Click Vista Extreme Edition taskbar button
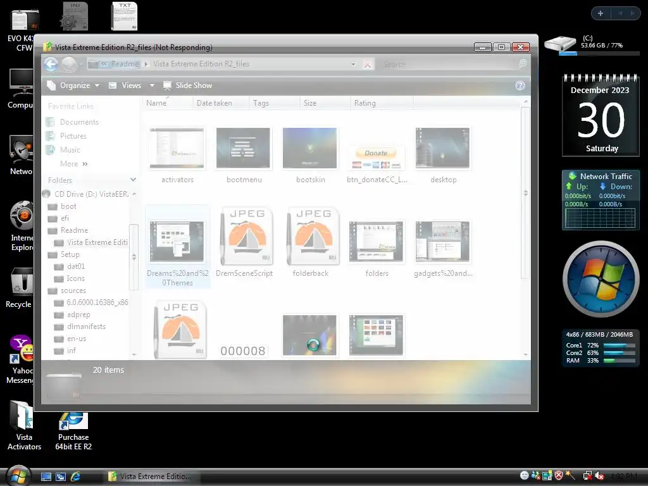Screen dimensions: 648x486 (x=152, y=477)
